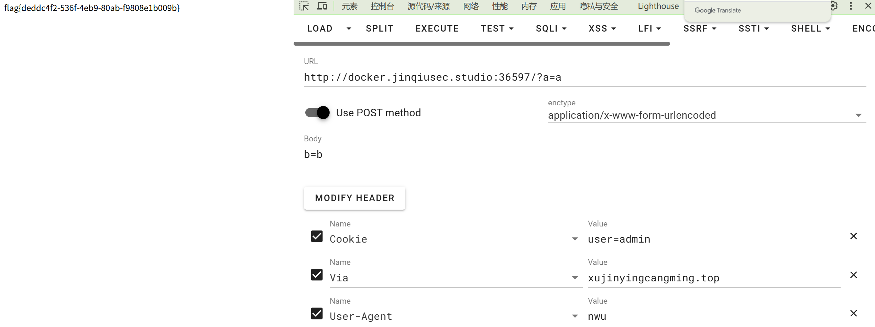Close the DevTools panel
875x327 pixels.
point(868,6)
